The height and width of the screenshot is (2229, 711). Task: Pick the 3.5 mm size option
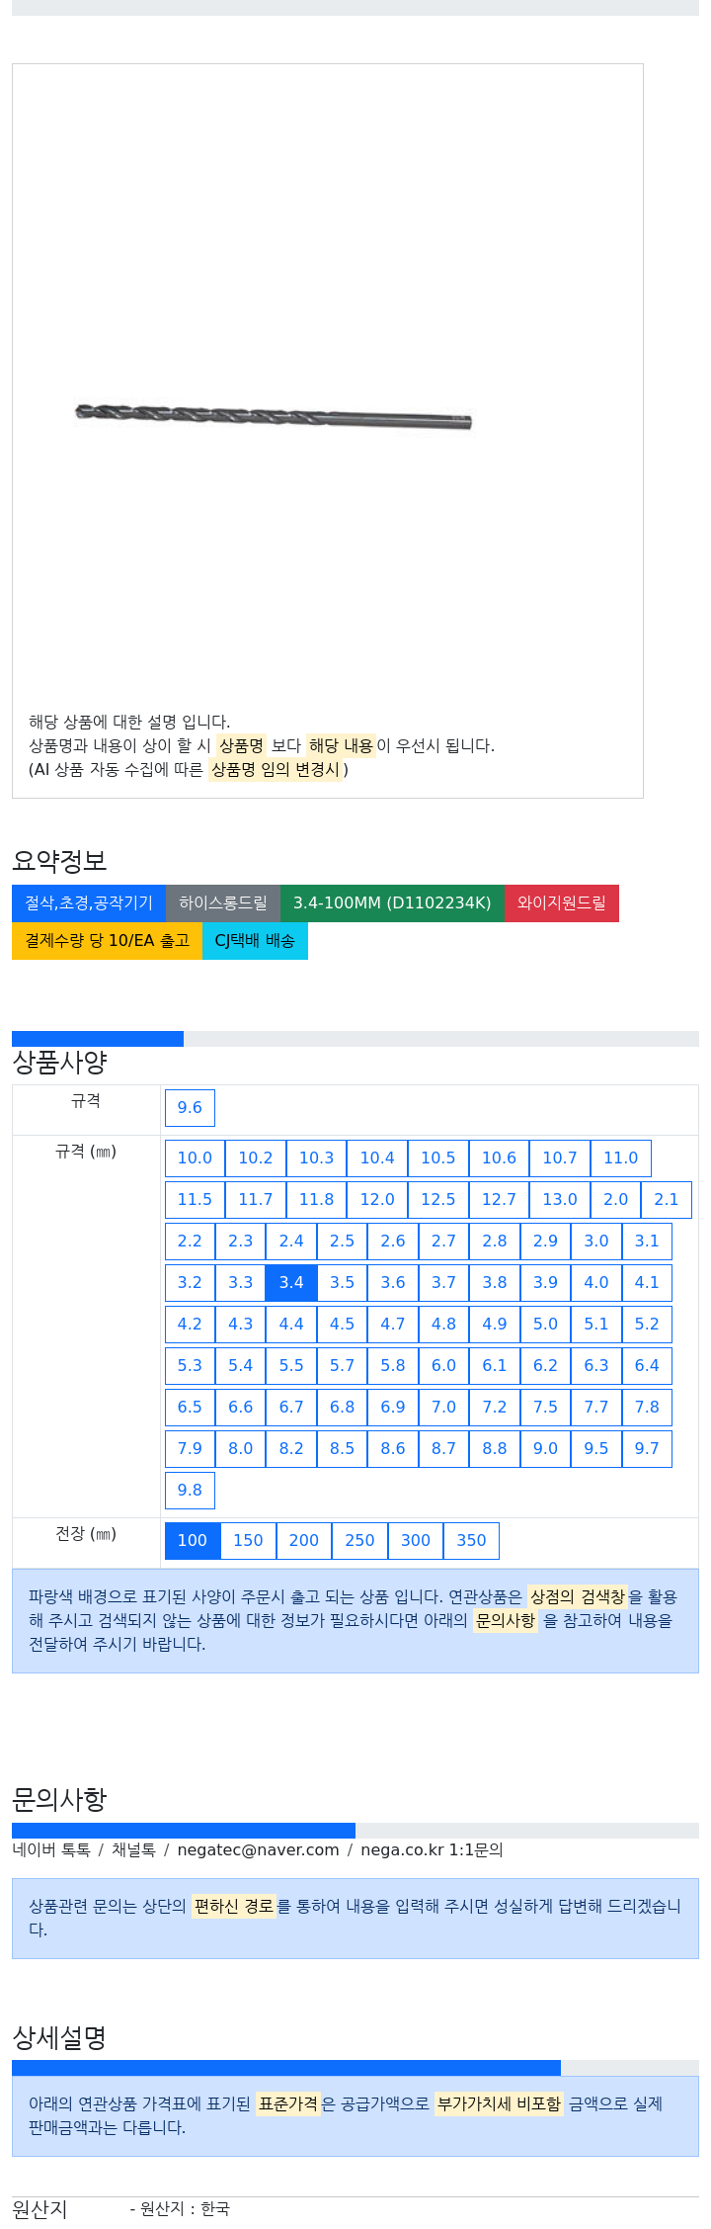(342, 1283)
